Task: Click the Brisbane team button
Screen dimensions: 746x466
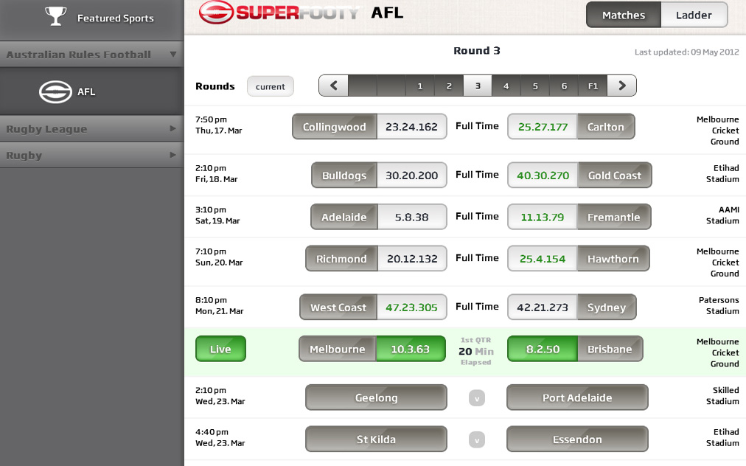Action: pyautogui.click(x=610, y=349)
